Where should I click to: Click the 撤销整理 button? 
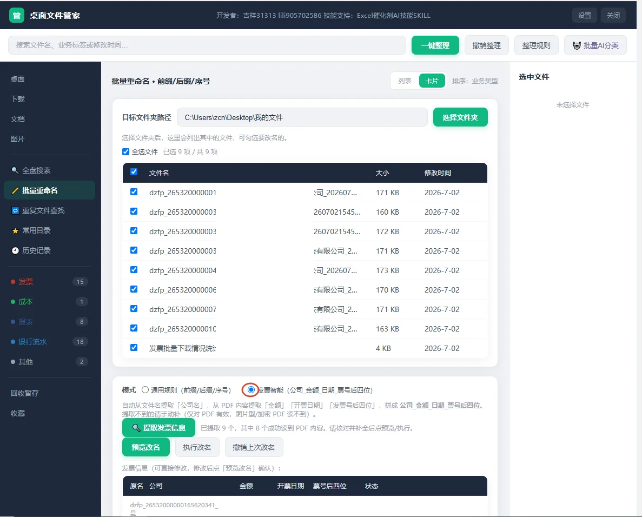pos(486,45)
